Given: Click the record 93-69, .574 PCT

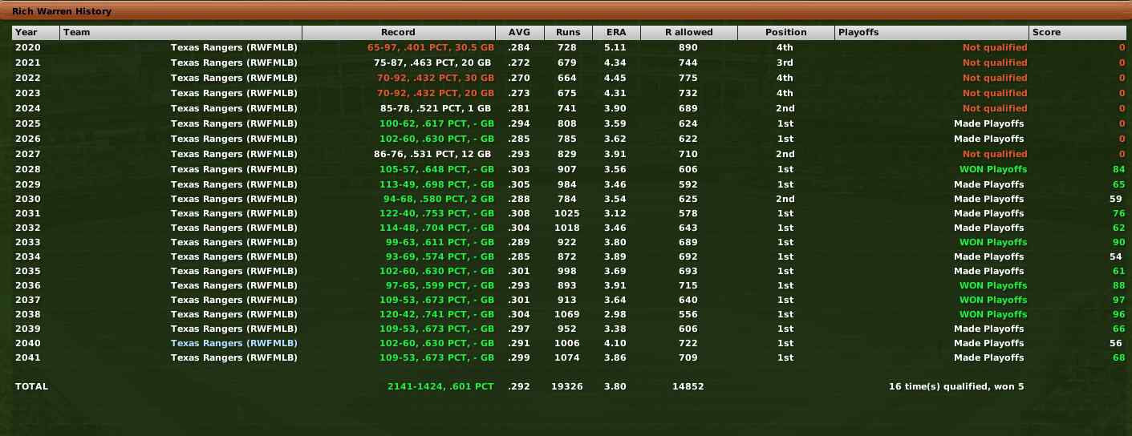Looking at the screenshot, I should (x=440, y=256).
